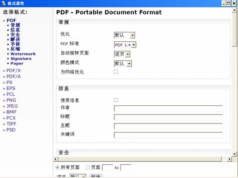Screen dimensions: 238x178
Task: Click the horizontal scrollbar thumb
Action: (139, 159)
